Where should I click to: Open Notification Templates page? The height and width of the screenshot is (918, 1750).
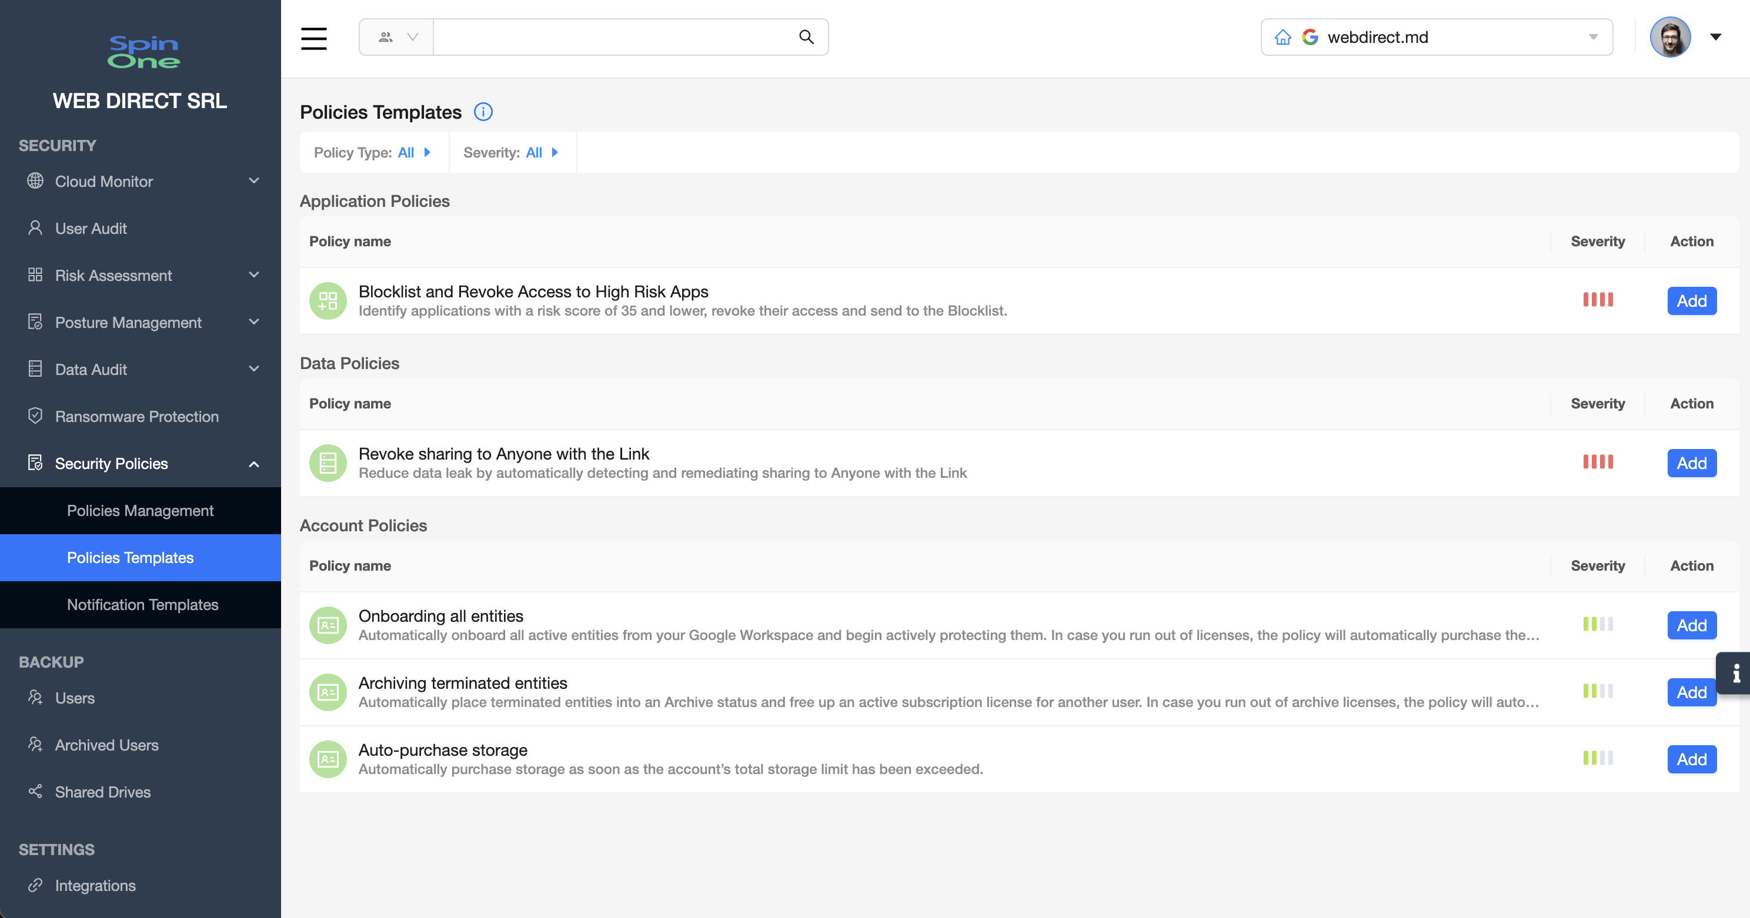143,604
